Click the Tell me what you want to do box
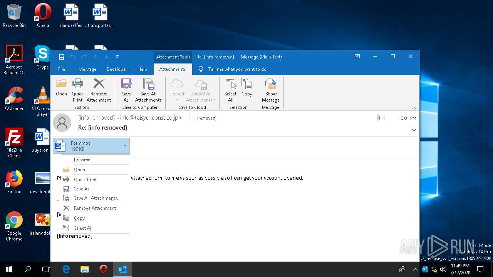Image resolution: width=493 pixels, height=277 pixels. (237, 69)
